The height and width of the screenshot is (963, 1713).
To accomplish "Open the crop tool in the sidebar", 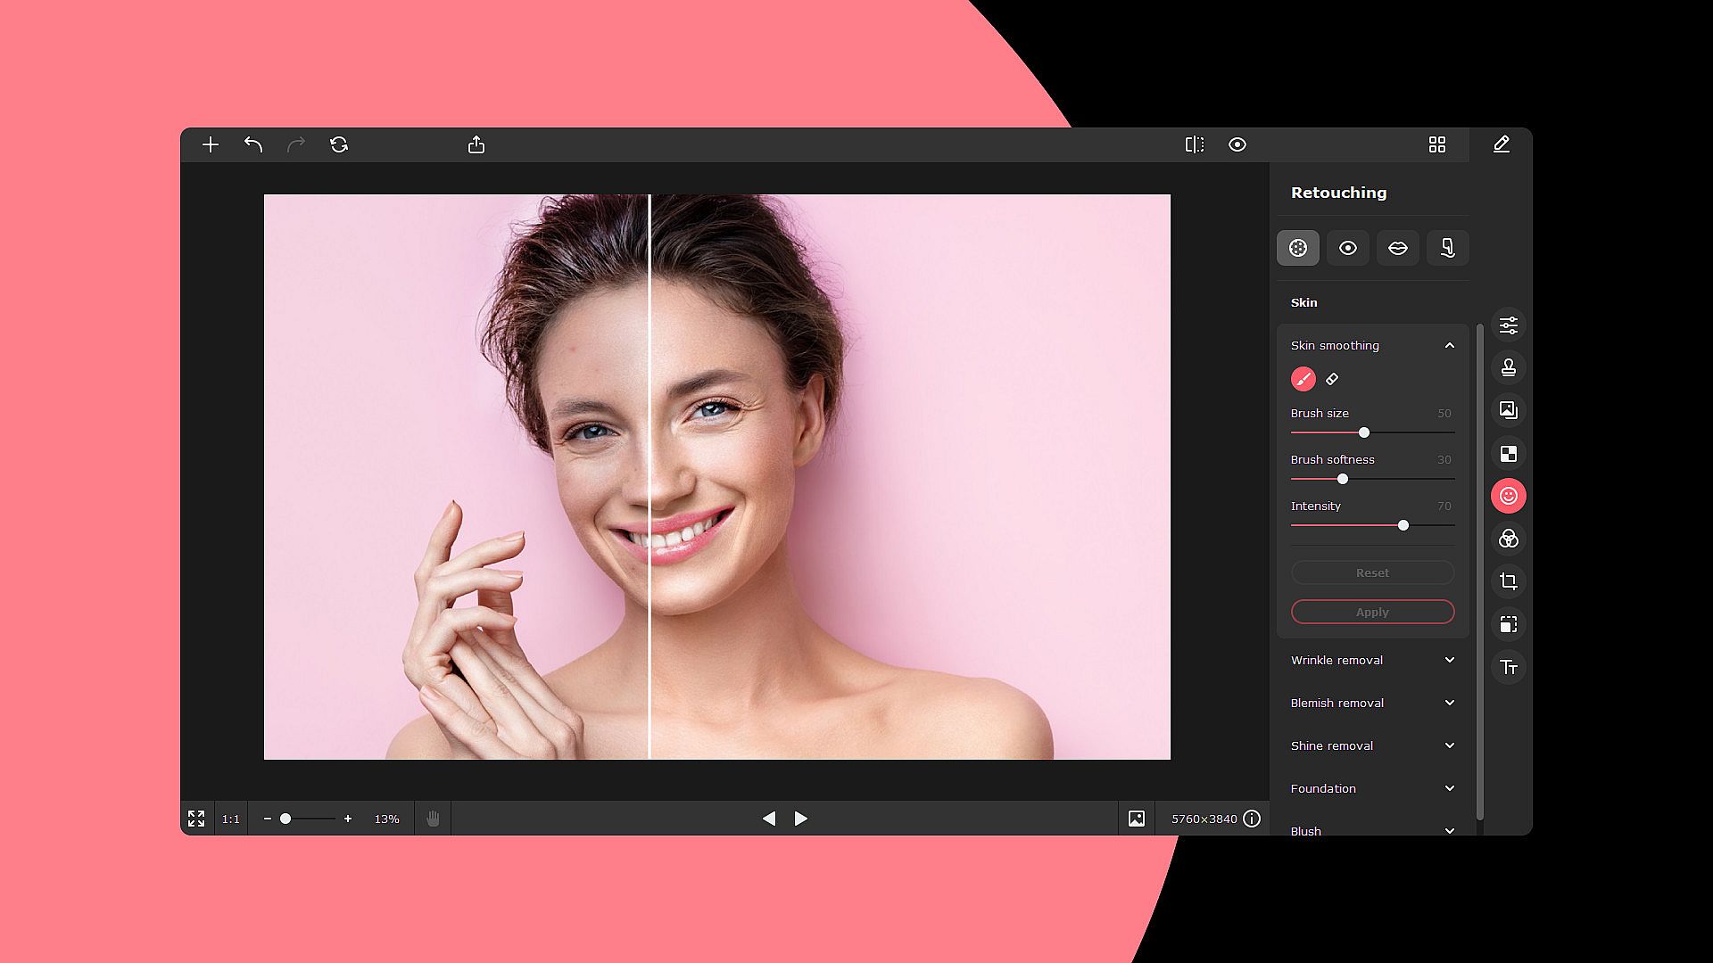I will [x=1509, y=581].
